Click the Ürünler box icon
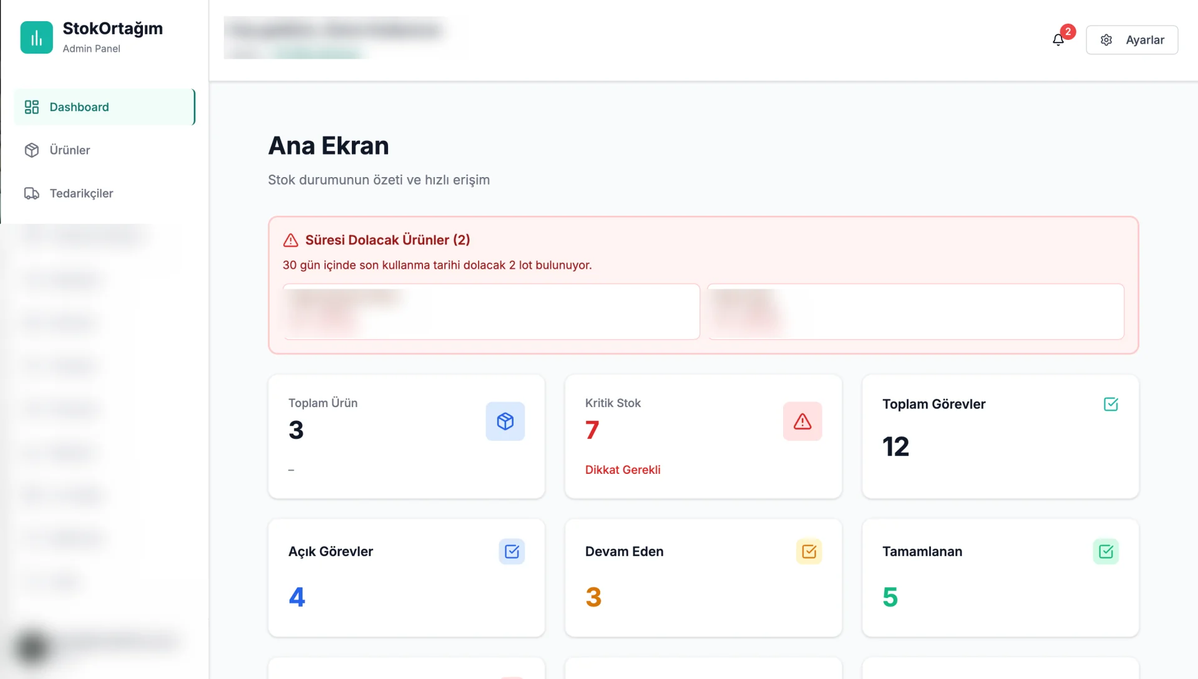1198x679 pixels. (x=32, y=150)
